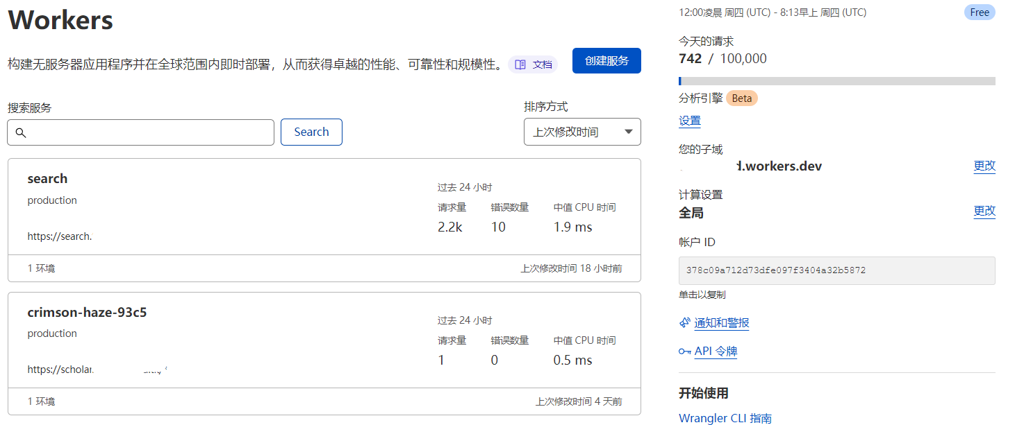
Task: Click the Beta badge beside 分析引擎
Action: [x=742, y=98]
